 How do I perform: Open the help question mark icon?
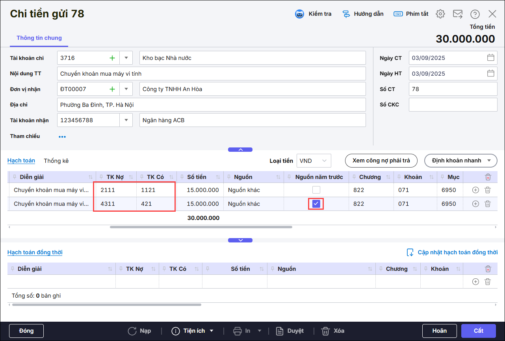point(475,14)
